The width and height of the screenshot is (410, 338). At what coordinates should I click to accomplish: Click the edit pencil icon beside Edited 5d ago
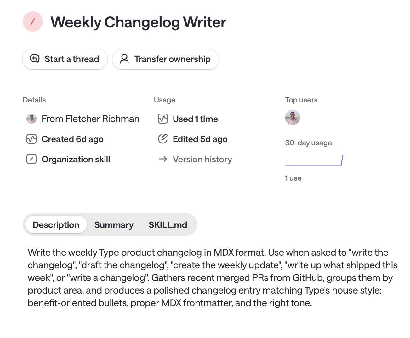coord(163,139)
